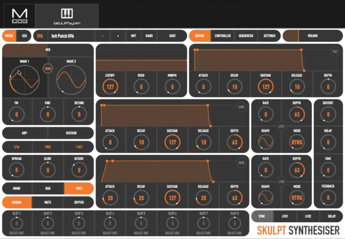Open Slot 3 Select Src
Screen dimensions: 345x239
79,233
